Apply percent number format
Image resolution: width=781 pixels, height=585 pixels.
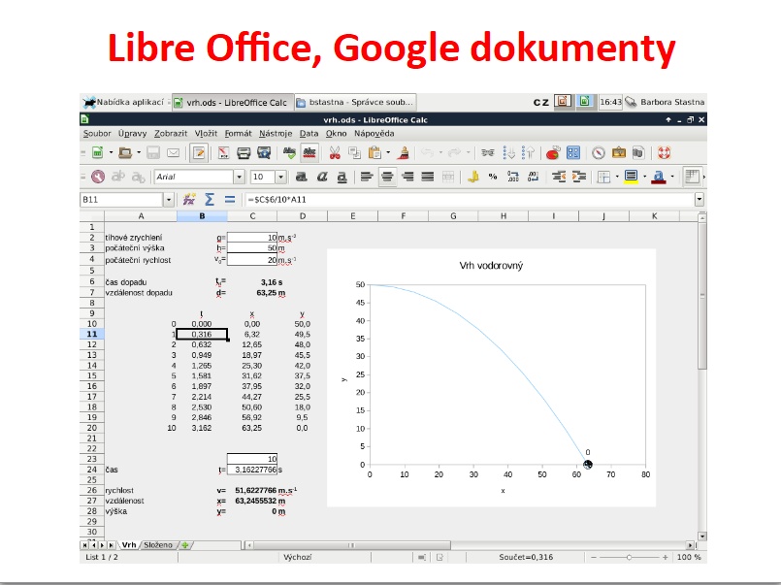tap(493, 177)
